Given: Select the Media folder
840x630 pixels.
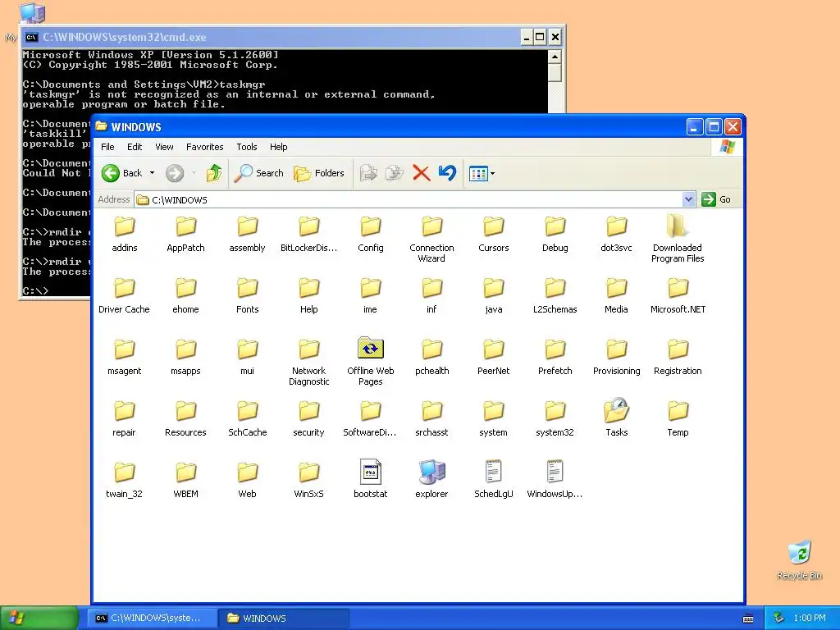Looking at the screenshot, I should (617, 295).
